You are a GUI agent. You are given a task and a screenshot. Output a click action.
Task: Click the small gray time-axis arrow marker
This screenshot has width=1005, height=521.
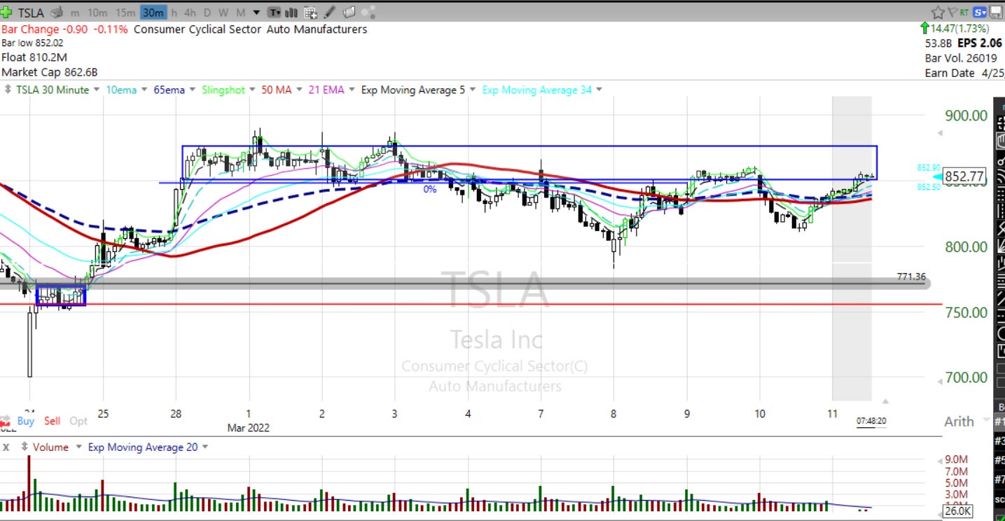tap(885, 401)
